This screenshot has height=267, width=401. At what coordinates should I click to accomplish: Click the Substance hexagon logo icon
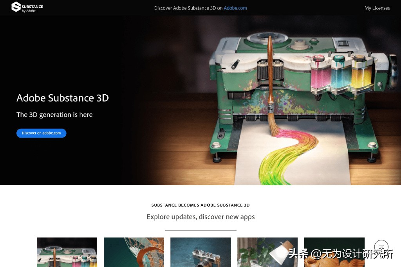(16, 7)
